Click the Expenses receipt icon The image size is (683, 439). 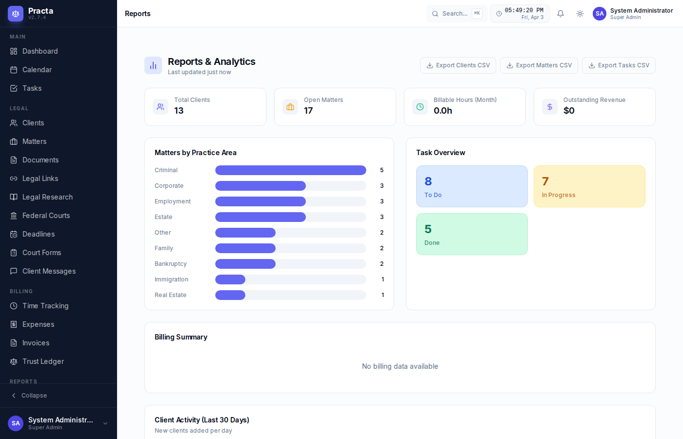point(14,324)
